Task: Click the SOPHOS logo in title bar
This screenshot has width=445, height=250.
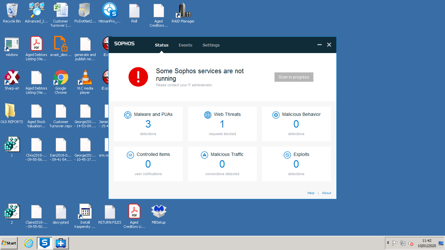Action: [x=124, y=44]
